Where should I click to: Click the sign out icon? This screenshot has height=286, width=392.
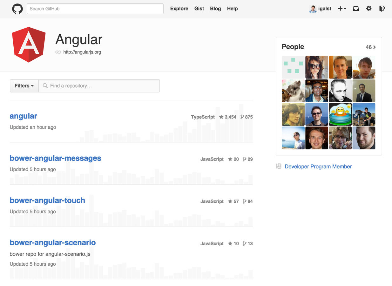pos(382,9)
